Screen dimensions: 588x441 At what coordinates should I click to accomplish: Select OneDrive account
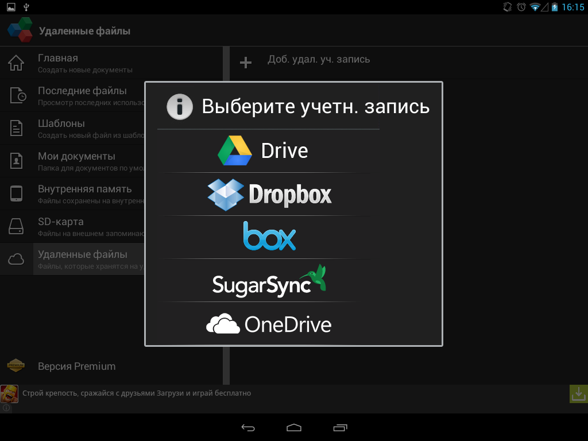pyautogui.click(x=269, y=324)
